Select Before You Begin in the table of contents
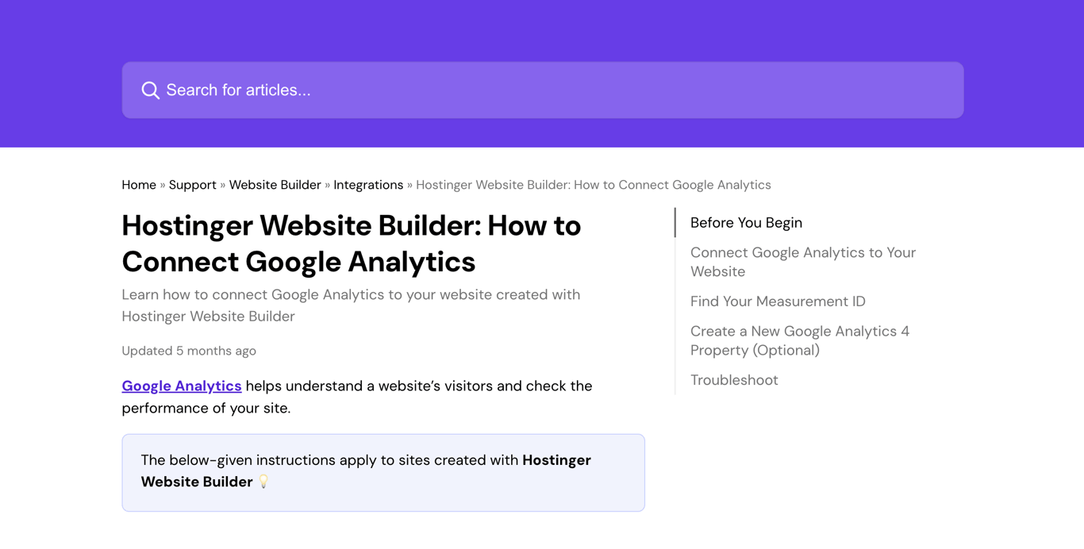1084x549 pixels. [x=746, y=223]
